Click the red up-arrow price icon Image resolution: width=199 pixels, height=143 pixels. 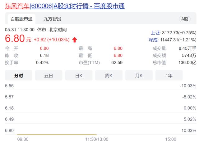pyautogui.click(x=75, y=40)
